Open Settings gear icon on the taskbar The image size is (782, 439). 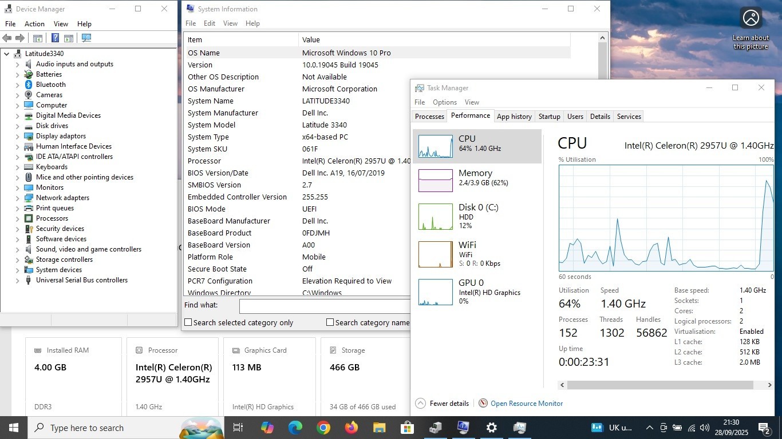point(491,428)
